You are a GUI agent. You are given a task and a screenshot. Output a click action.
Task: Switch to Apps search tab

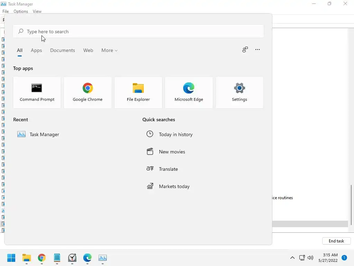point(36,50)
